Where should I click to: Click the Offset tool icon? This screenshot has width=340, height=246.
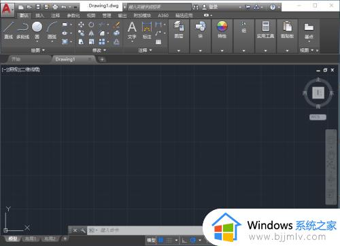pyautogui.click(x=116, y=41)
